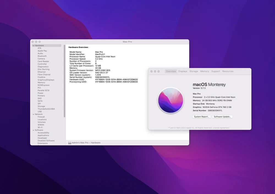Open Disc Burning entry

click(x=43, y=69)
